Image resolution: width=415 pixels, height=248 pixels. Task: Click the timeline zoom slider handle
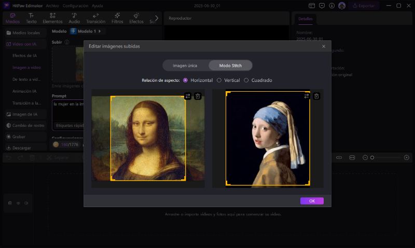(x=372, y=158)
